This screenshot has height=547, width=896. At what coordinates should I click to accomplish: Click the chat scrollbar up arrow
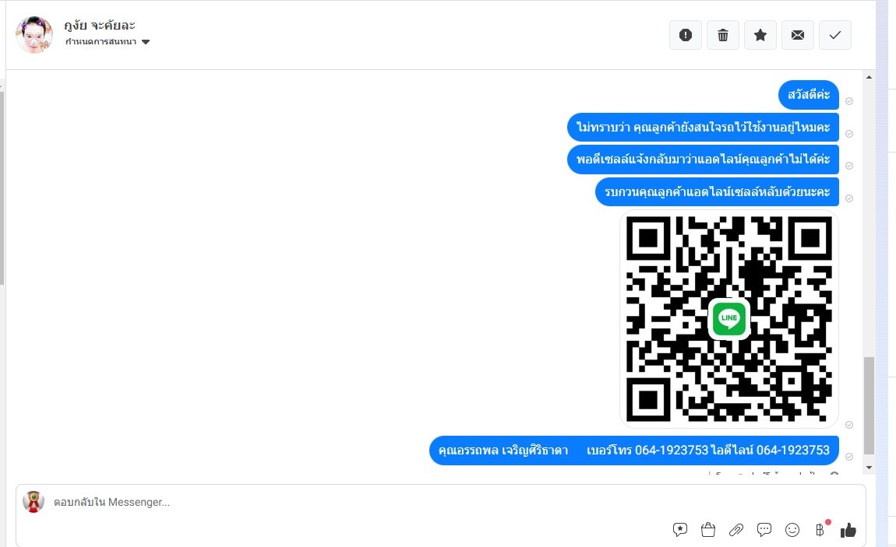[870, 77]
